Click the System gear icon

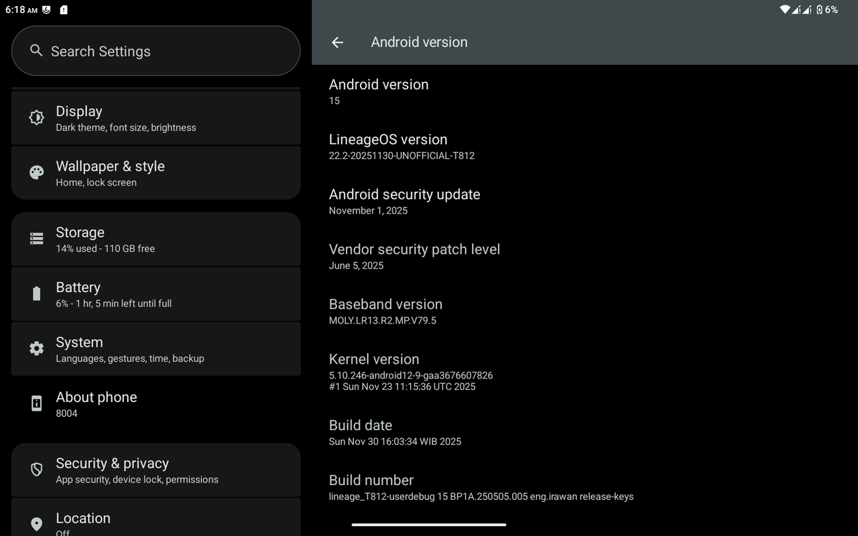36,348
